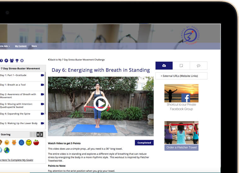The image size is (239, 173).
Task: Select the notes tab icon
Action: (181, 66)
